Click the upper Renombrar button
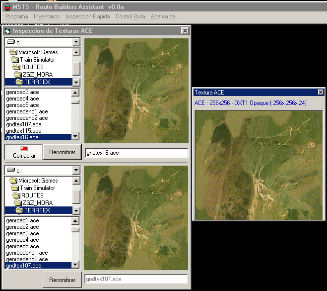The width and height of the screenshot is (327, 291). pos(62,152)
